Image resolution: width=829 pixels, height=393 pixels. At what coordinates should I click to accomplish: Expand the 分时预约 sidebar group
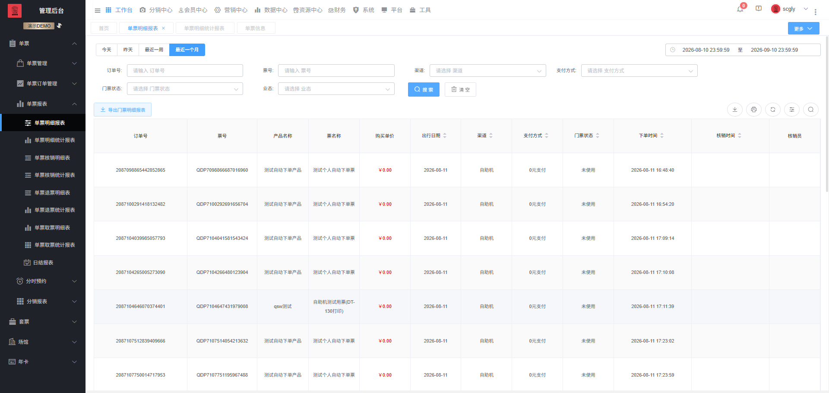tap(43, 281)
